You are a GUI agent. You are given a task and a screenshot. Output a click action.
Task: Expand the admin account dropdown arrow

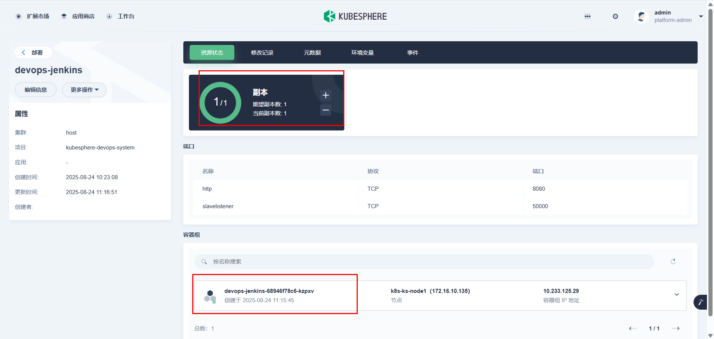click(x=701, y=16)
